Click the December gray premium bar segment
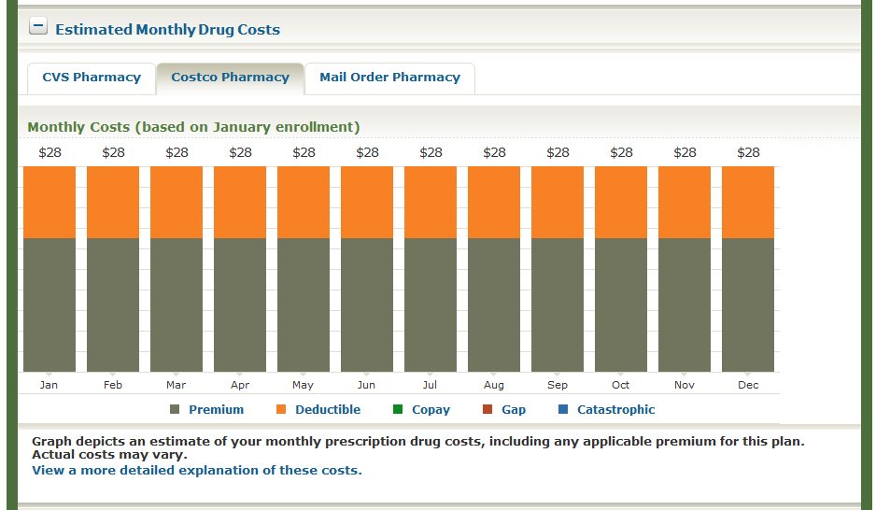The height and width of the screenshot is (510, 876). (748, 305)
